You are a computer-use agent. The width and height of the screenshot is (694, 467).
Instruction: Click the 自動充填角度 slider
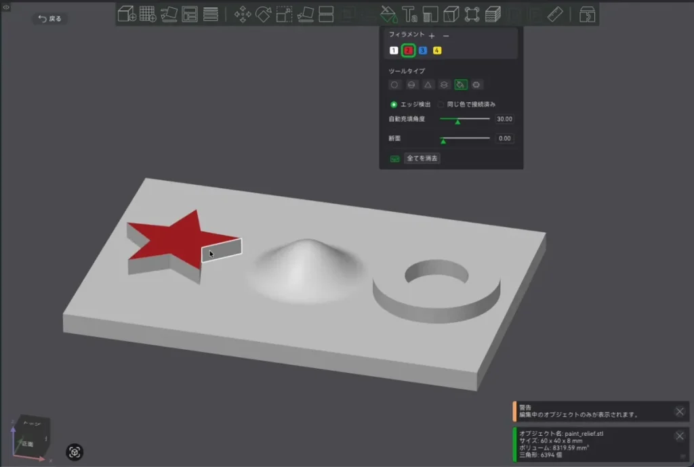(465, 119)
